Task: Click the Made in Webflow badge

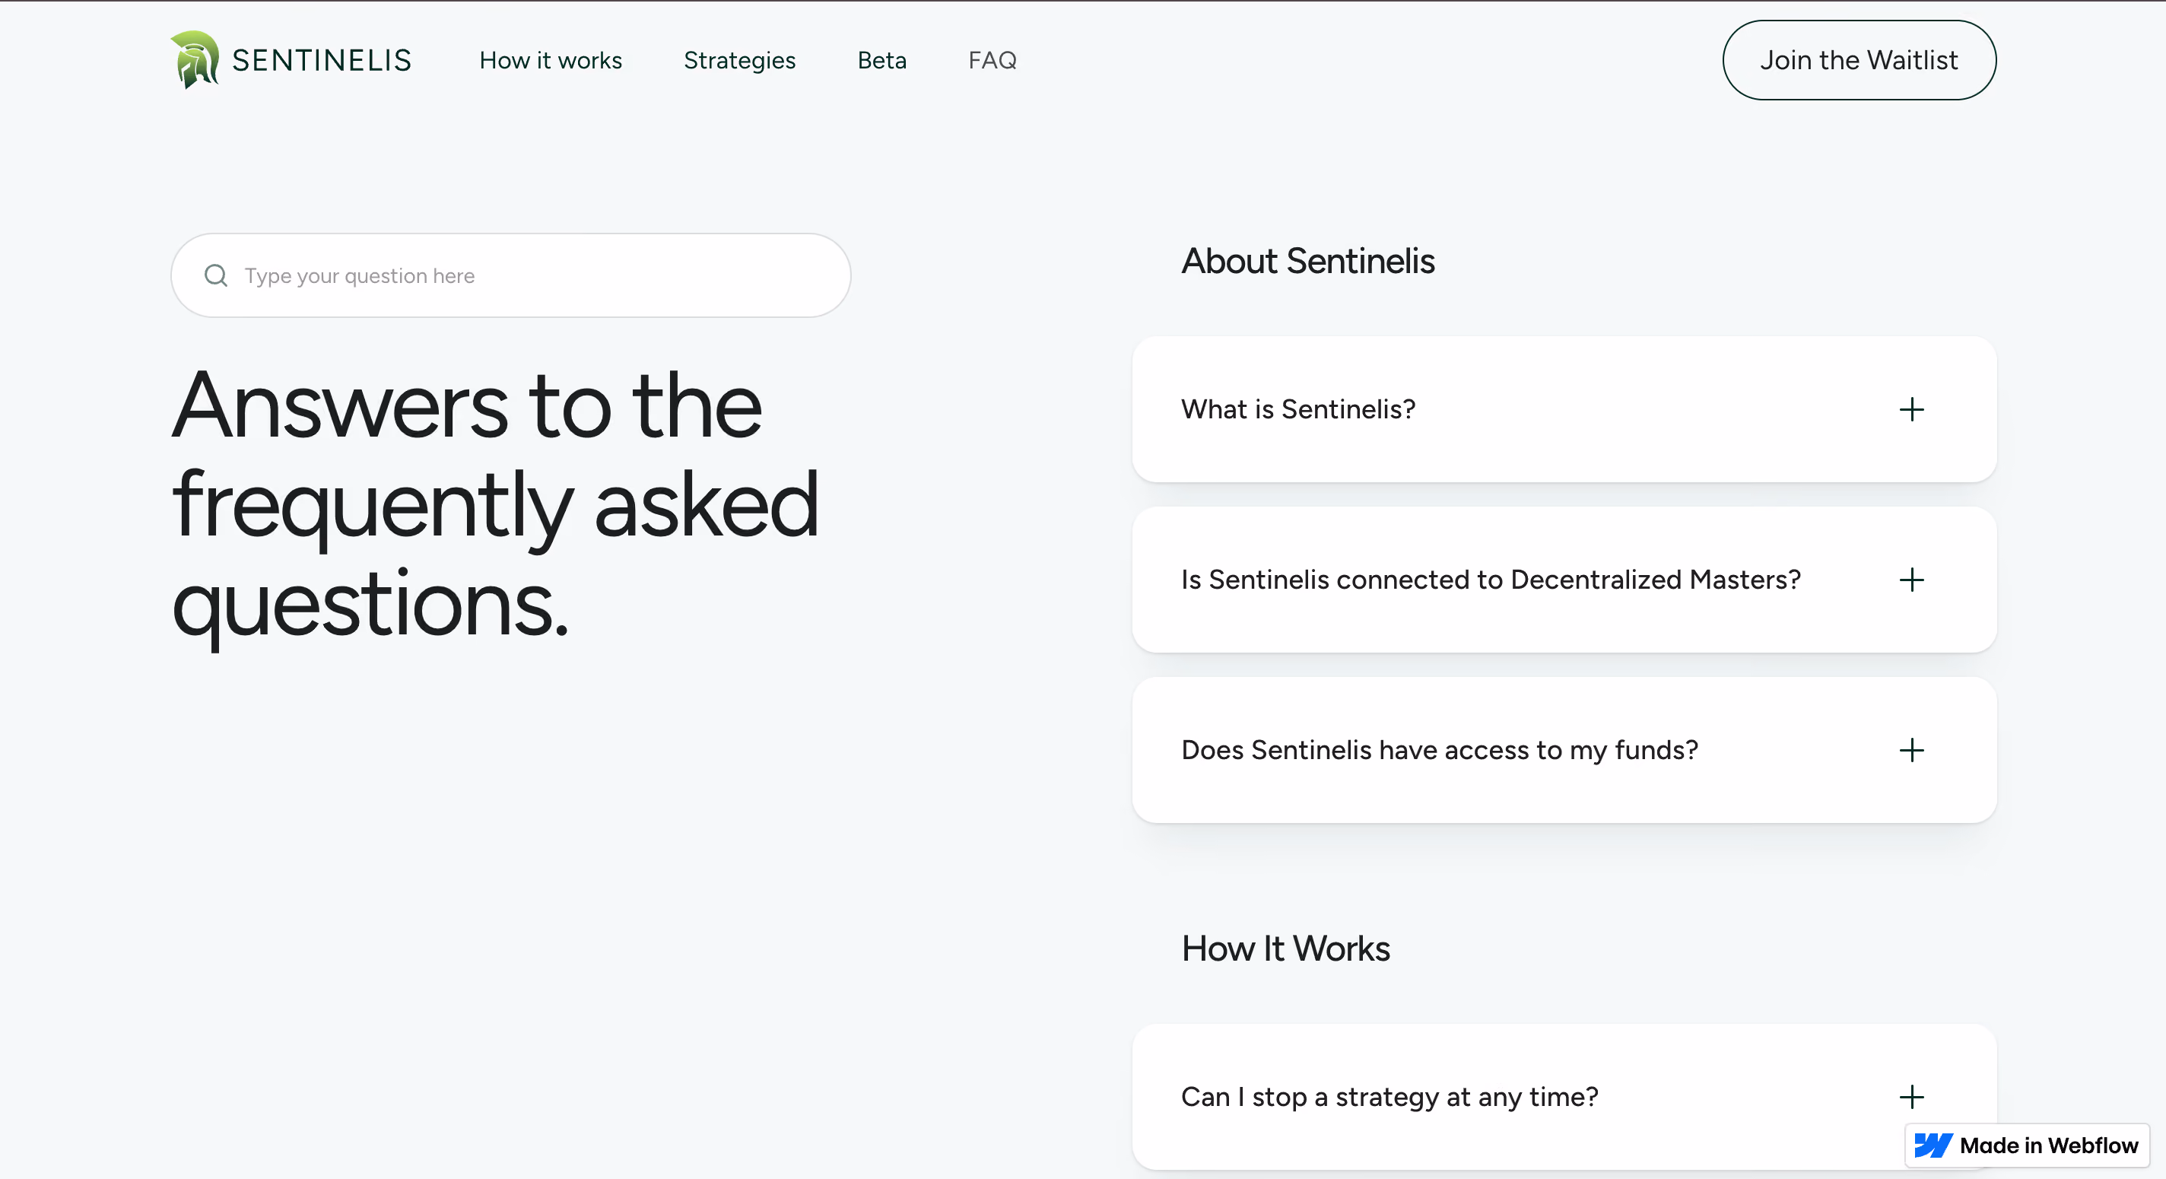Action: tap(2026, 1146)
